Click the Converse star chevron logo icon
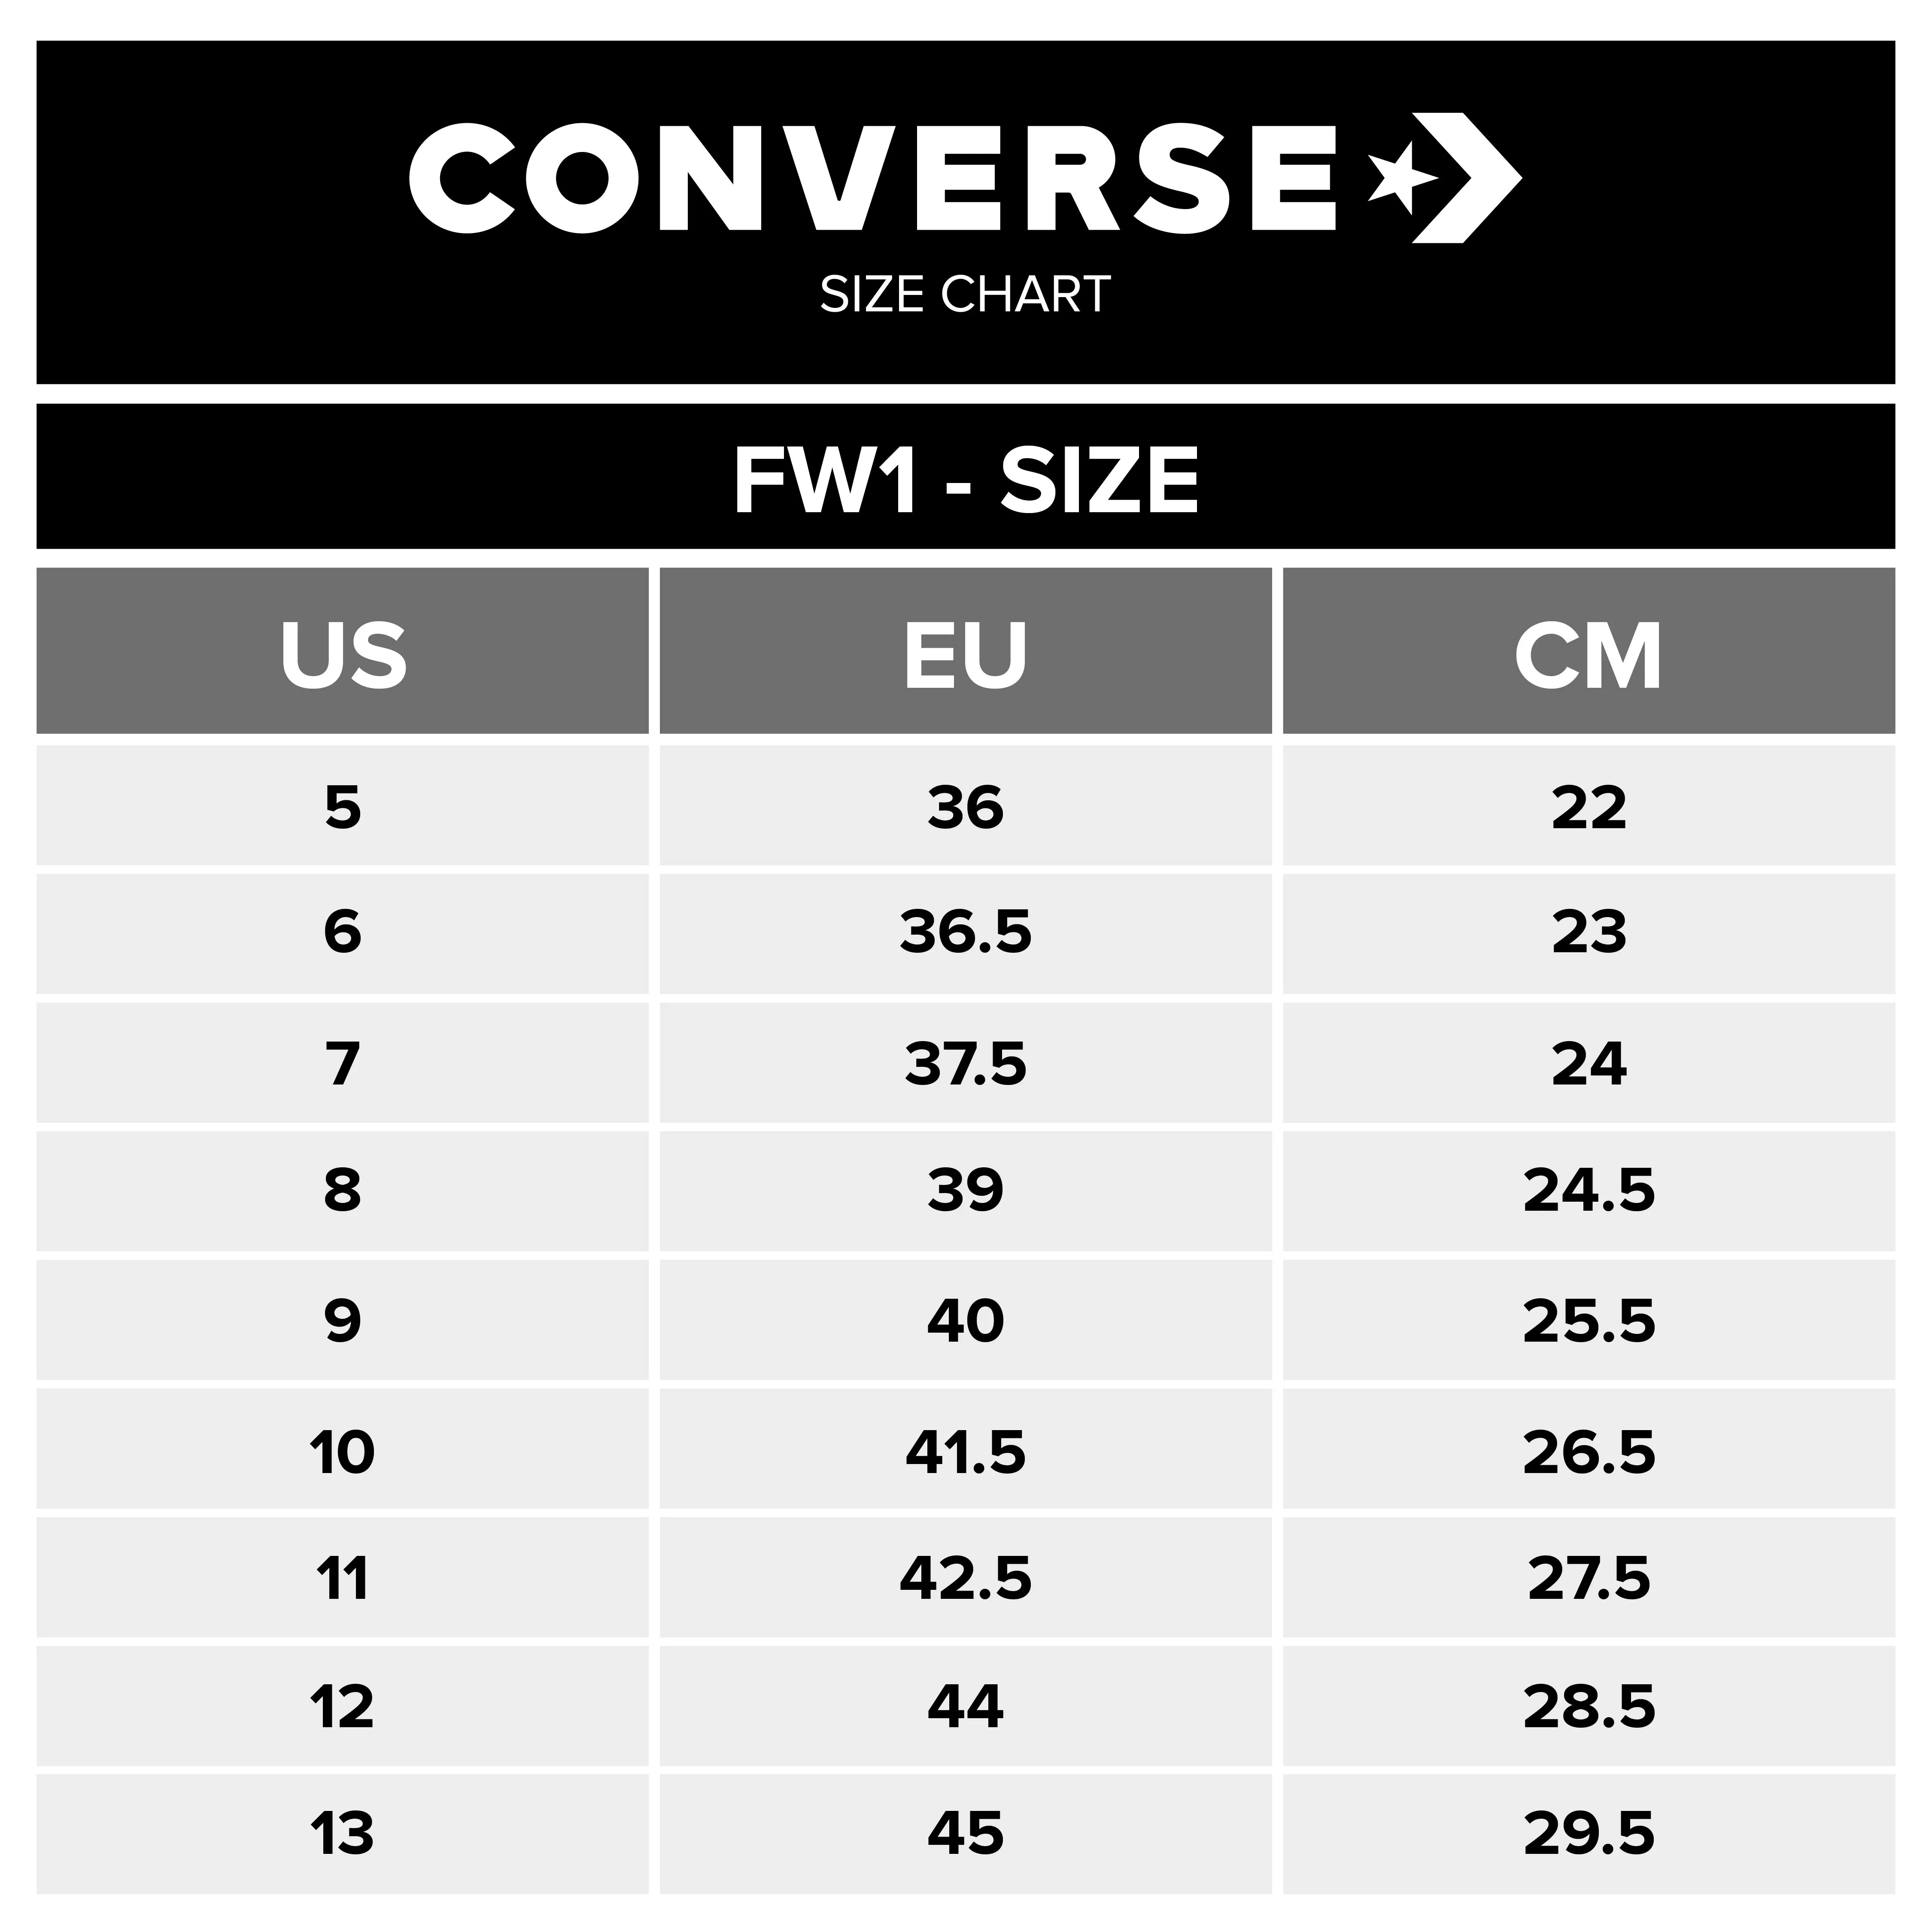 coord(1443,179)
